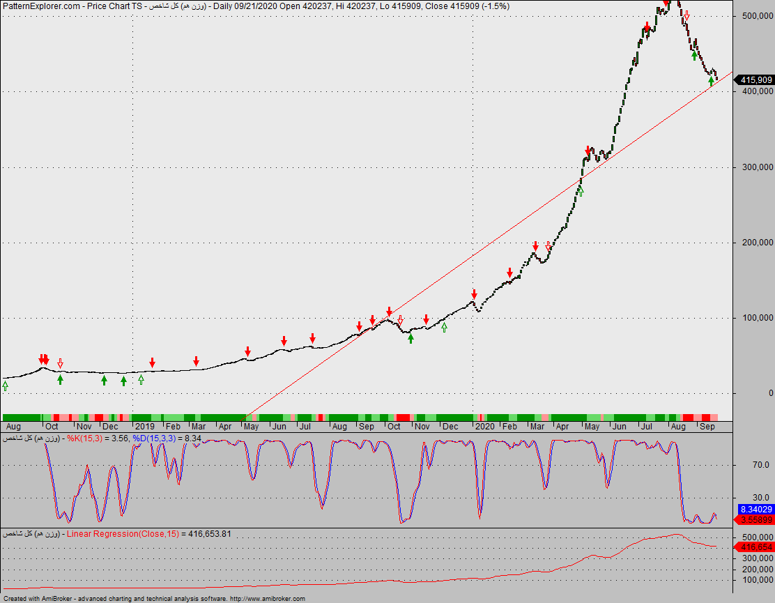Select the 0 label on the price axis
The image size is (775, 603).
(x=771, y=393)
